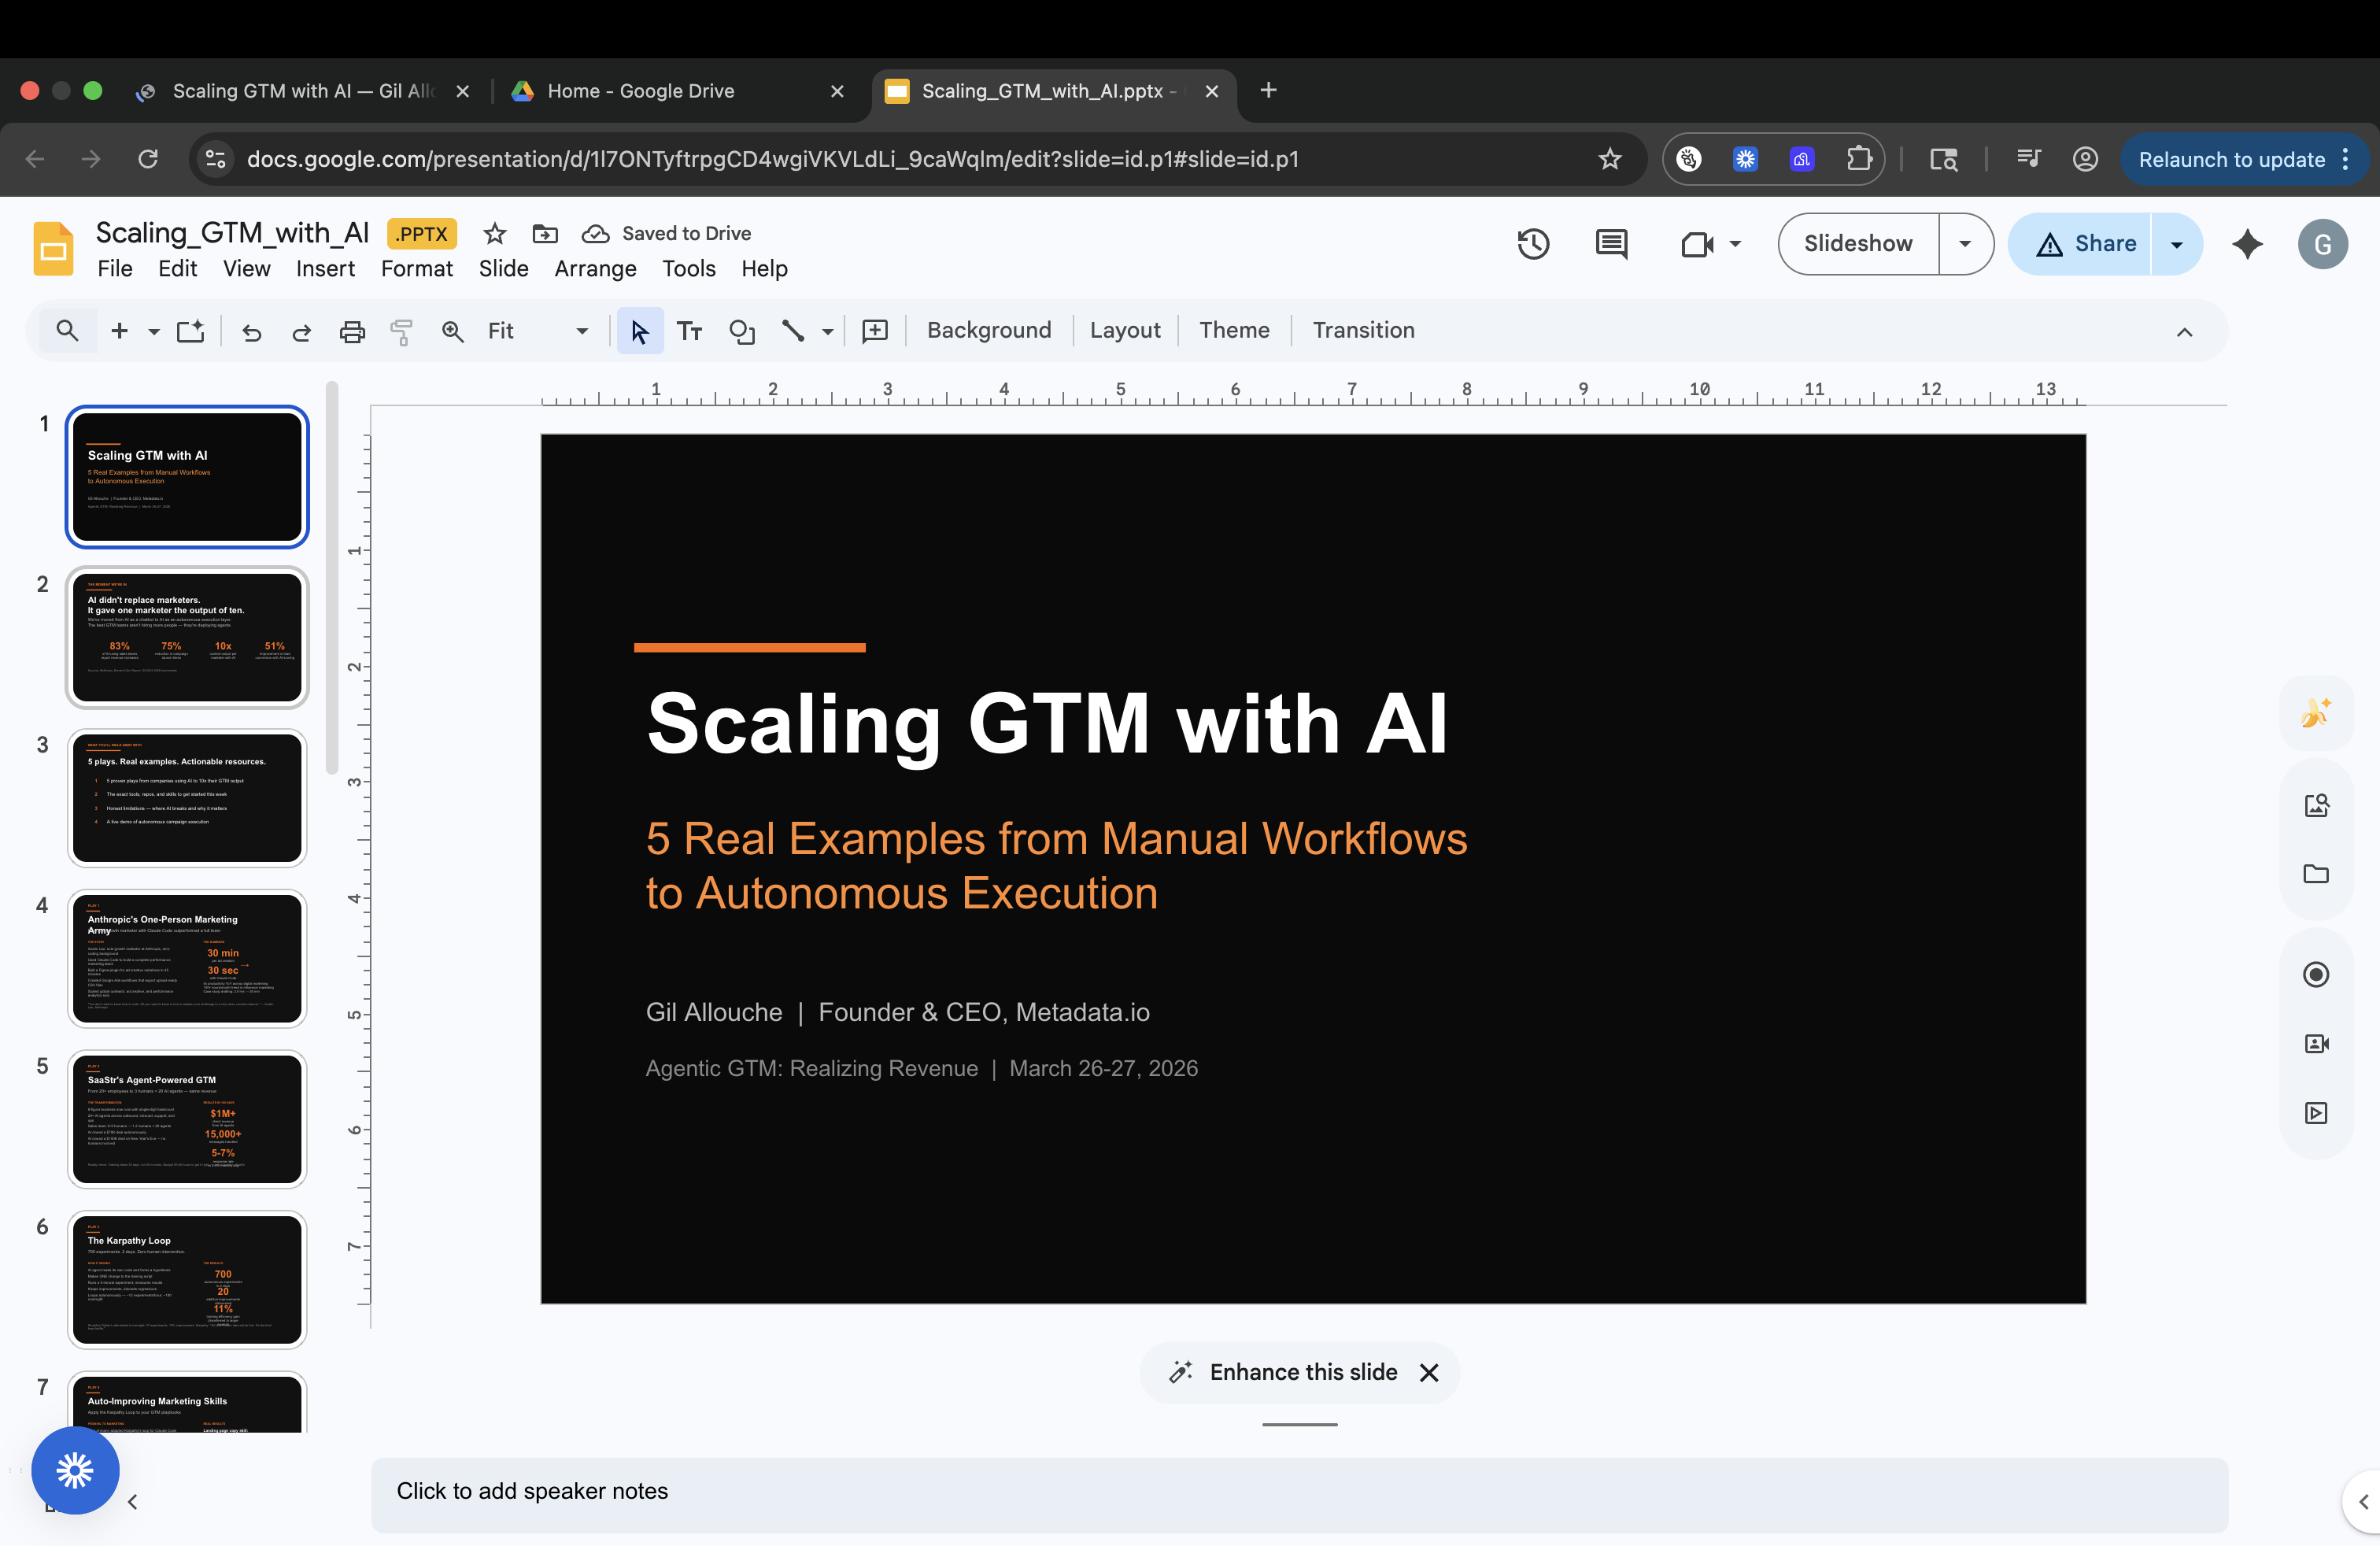Viewport: 2380px width, 1546px height.
Task: Open the Insert menu
Action: click(x=325, y=268)
